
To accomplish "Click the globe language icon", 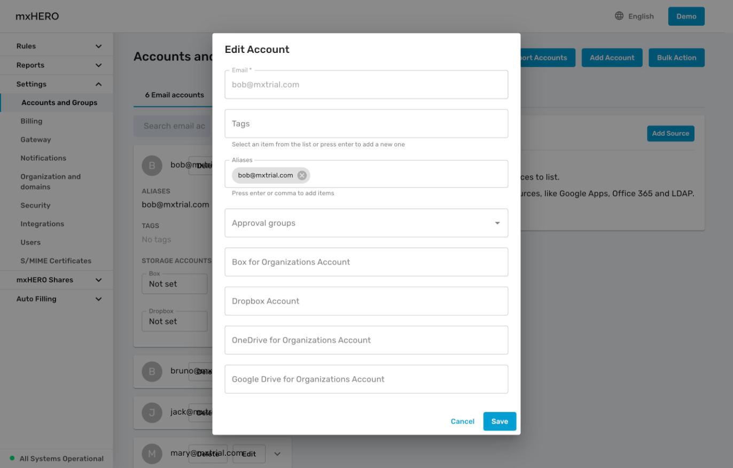I will click(619, 16).
